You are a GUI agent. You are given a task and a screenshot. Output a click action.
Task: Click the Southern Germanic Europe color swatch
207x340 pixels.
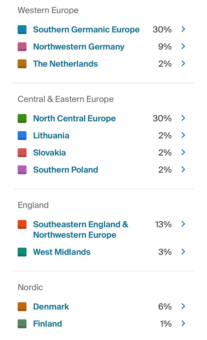click(x=22, y=30)
